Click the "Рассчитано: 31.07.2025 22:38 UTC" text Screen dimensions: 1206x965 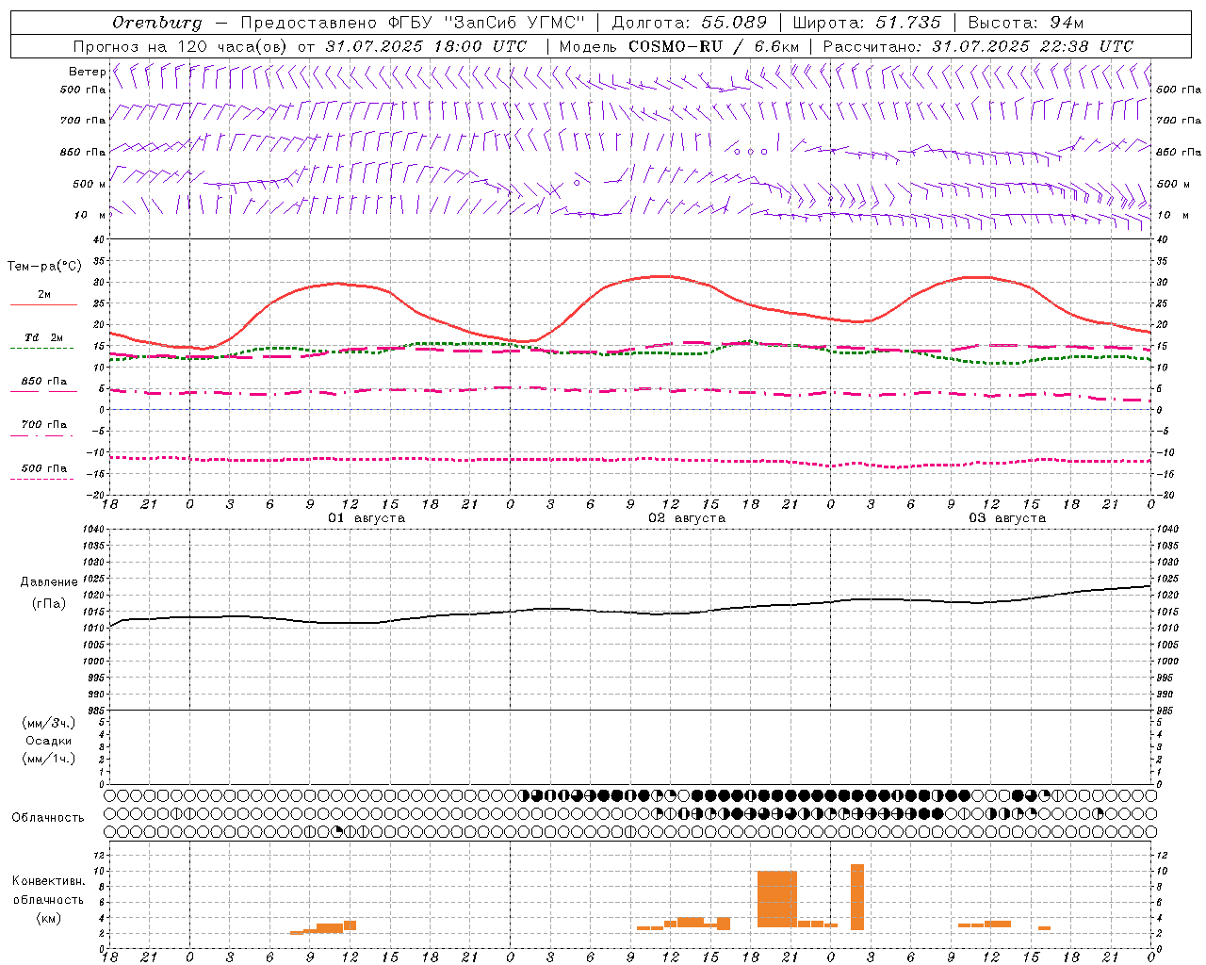click(978, 46)
